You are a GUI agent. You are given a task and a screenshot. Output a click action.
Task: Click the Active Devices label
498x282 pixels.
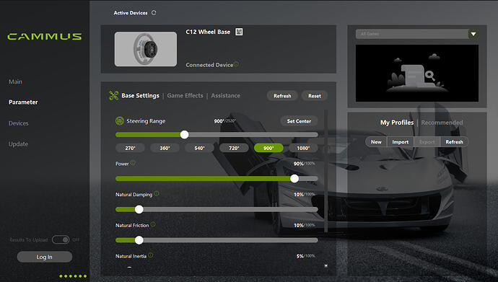pyautogui.click(x=131, y=13)
